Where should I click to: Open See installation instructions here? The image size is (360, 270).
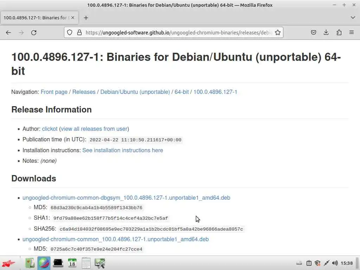click(x=123, y=150)
